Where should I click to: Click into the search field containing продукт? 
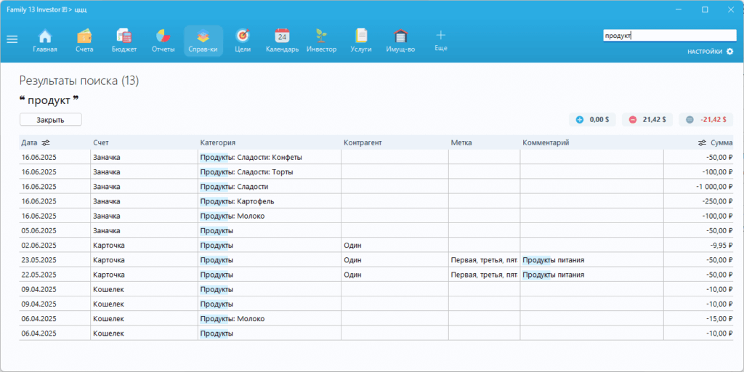pyautogui.click(x=669, y=35)
